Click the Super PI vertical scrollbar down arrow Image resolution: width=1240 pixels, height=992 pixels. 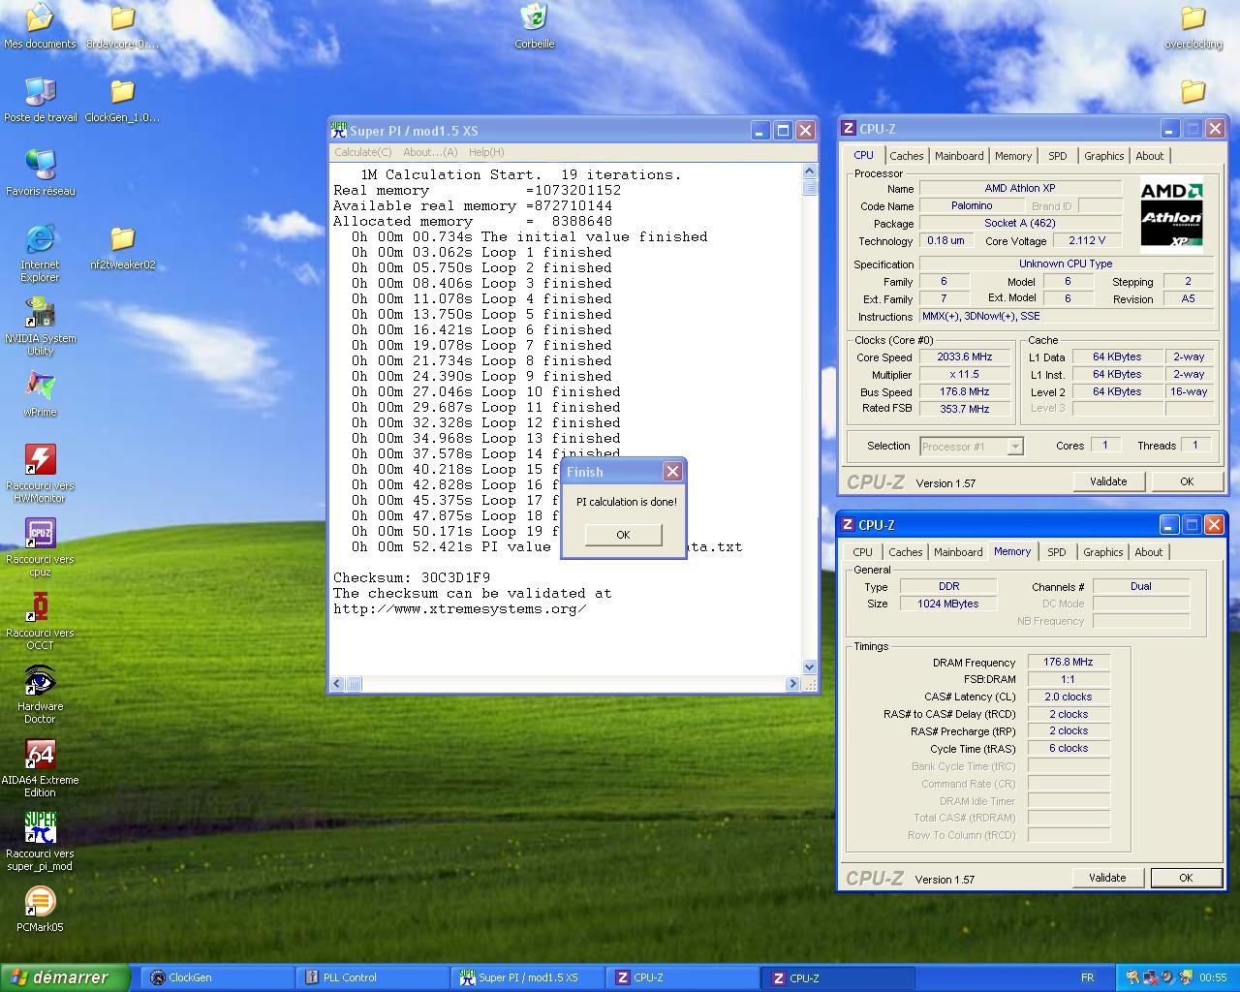810,666
